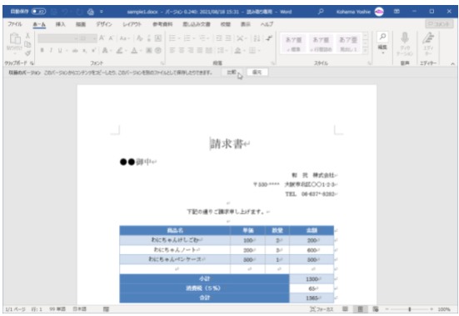Open the フォント dialog launcher
Screen dimensions: 459x316
tap(162, 63)
